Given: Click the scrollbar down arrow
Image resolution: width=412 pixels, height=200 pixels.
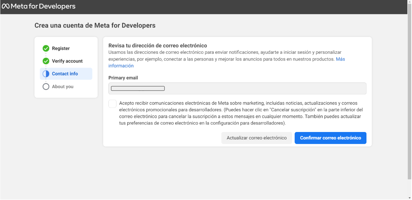Looking at the screenshot, I should [x=409, y=198].
